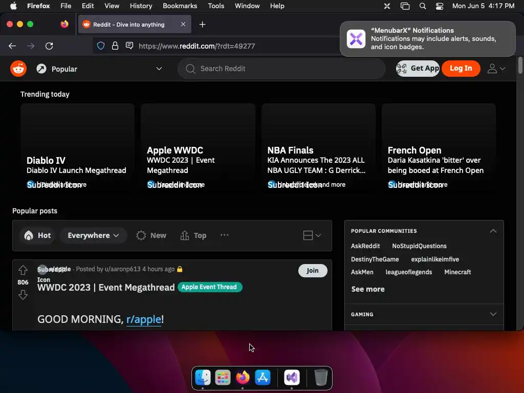Select the Hot flame sort icon
The image size is (524, 393).
click(29, 235)
